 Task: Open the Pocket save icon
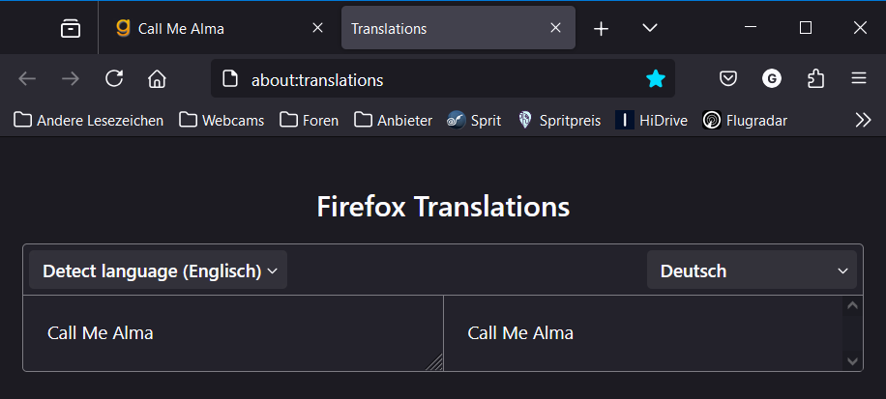coord(728,79)
